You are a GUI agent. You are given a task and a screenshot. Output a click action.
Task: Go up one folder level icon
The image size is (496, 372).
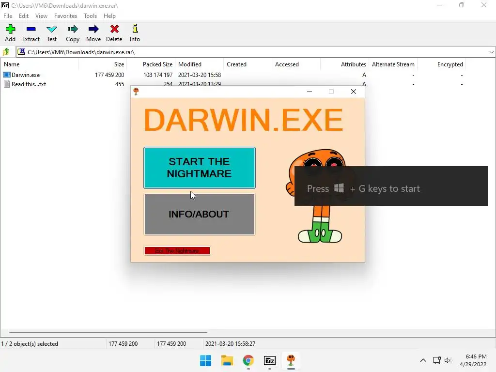click(6, 52)
